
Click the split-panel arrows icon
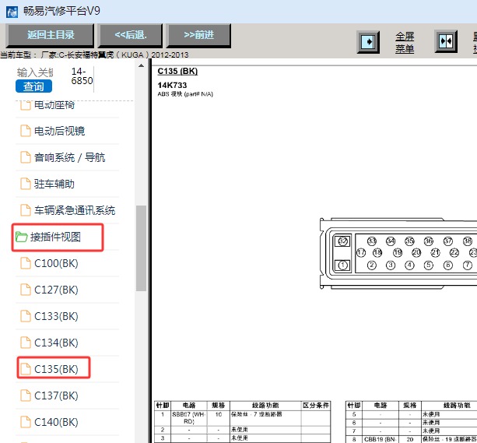click(x=446, y=41)
